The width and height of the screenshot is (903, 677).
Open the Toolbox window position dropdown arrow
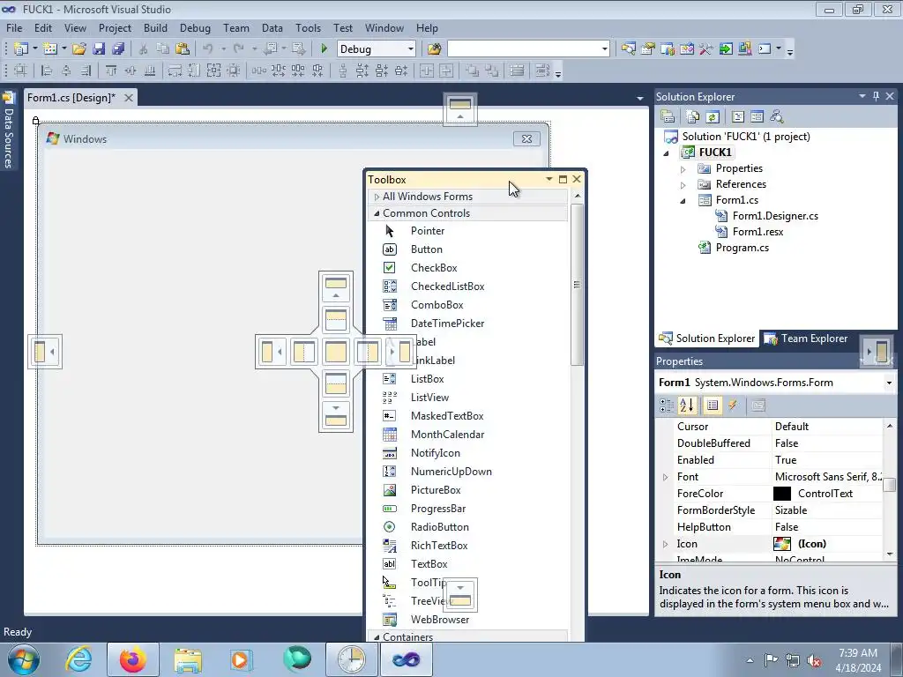(549, 179)
